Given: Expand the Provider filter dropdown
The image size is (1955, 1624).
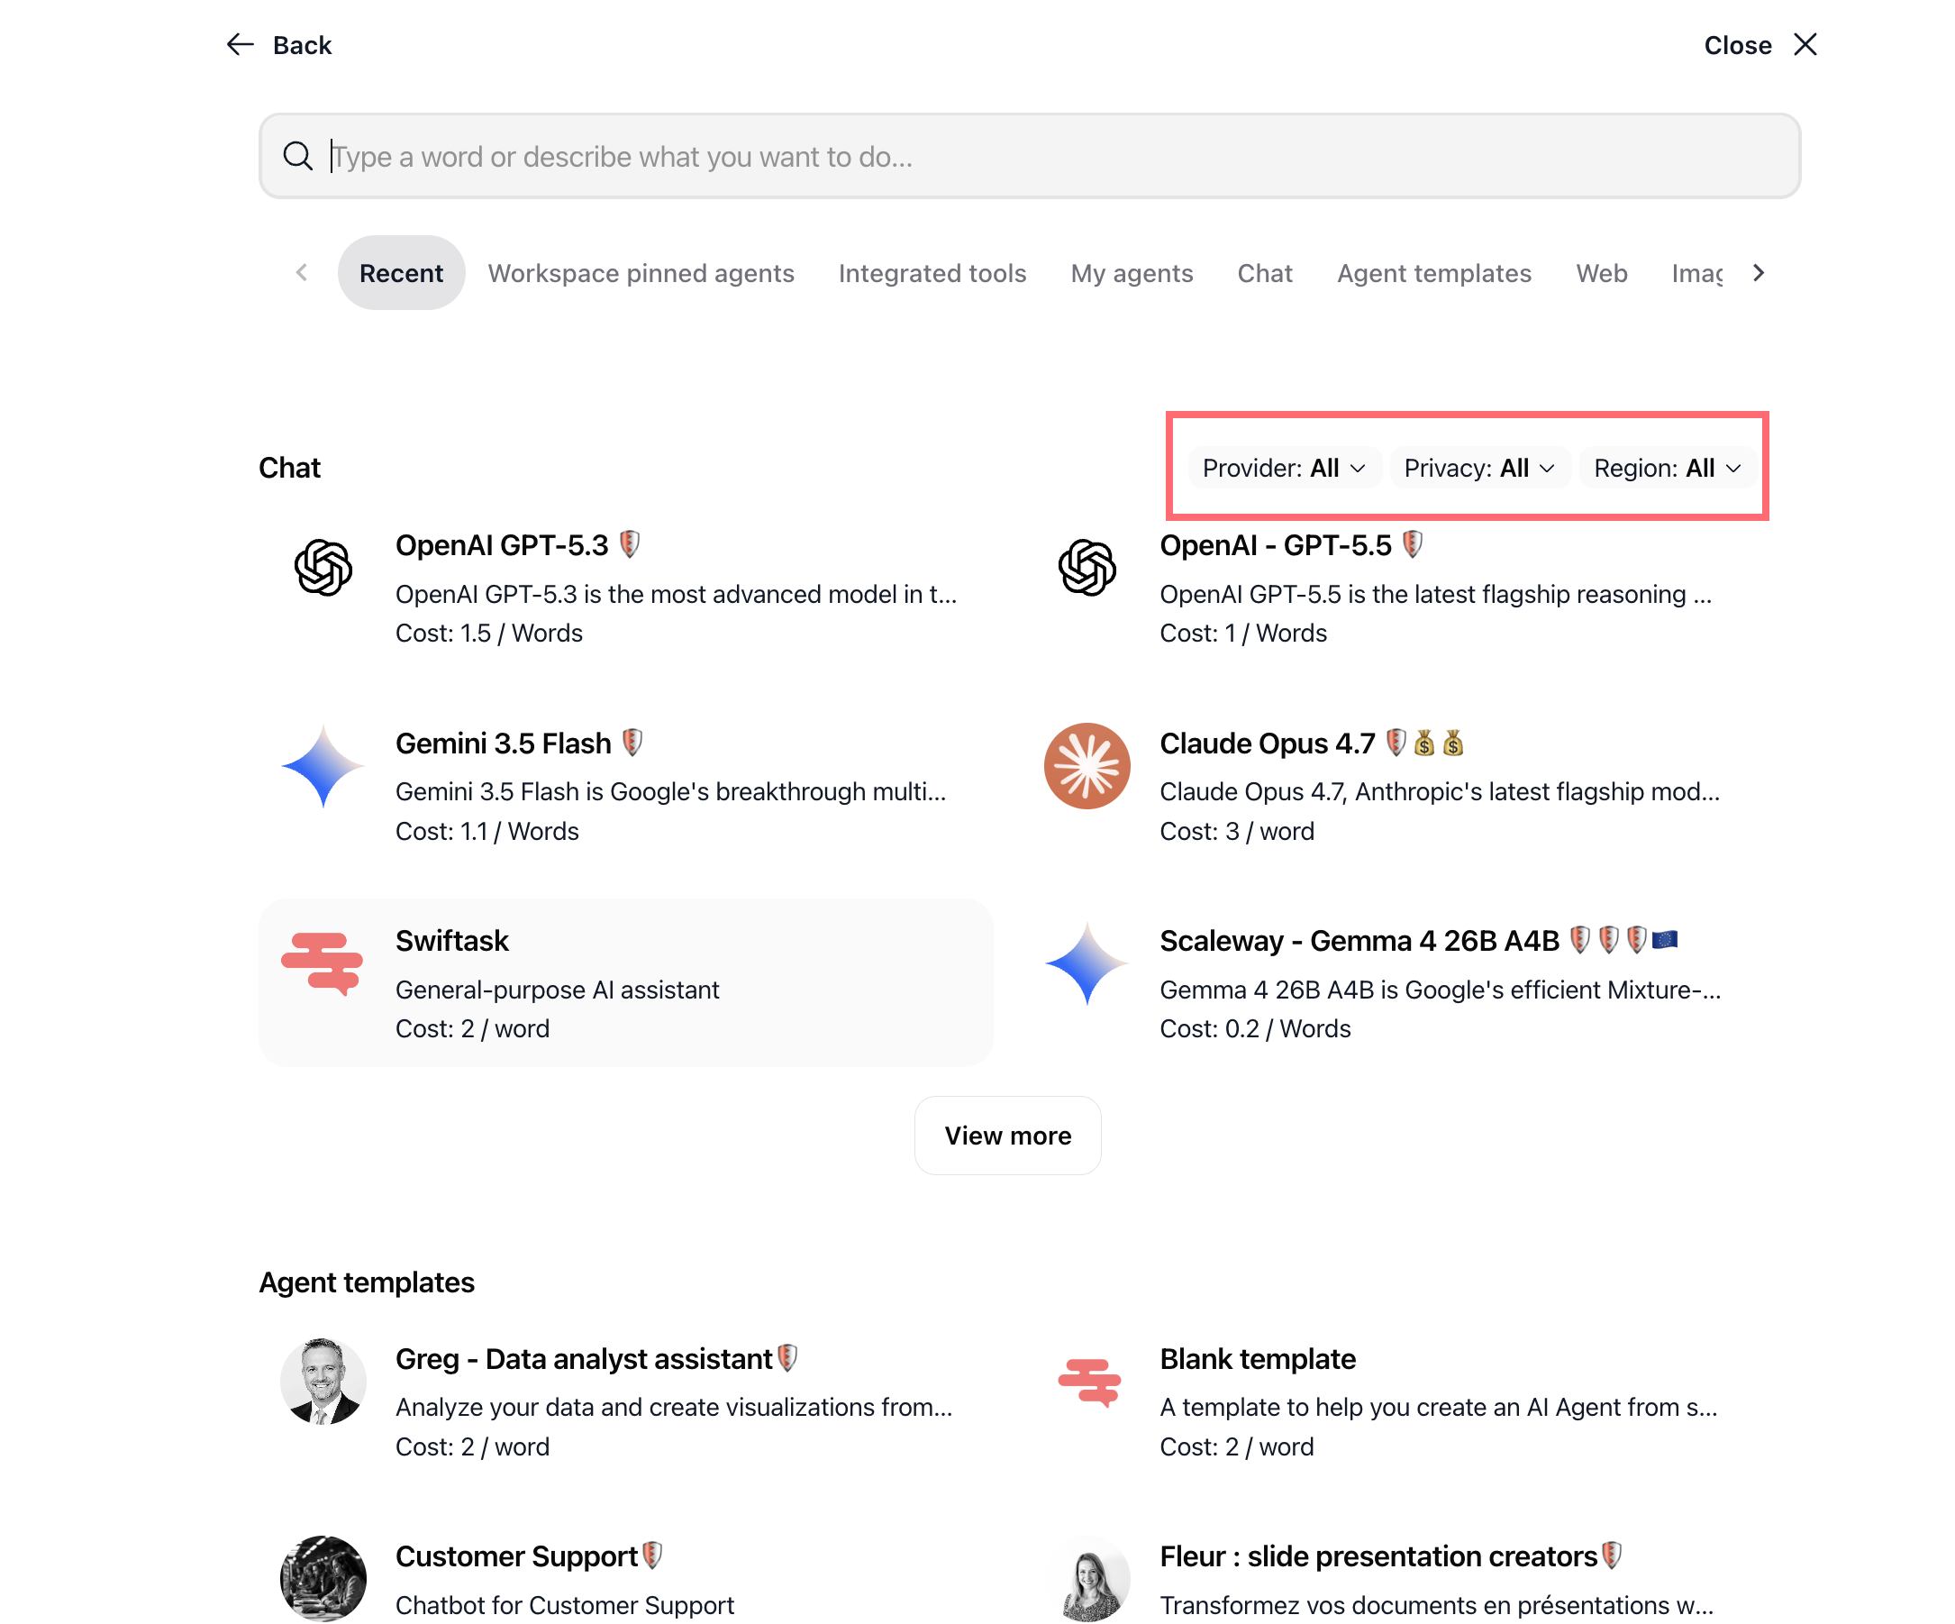Looking at the screenshot, I should pos(1284,468).
